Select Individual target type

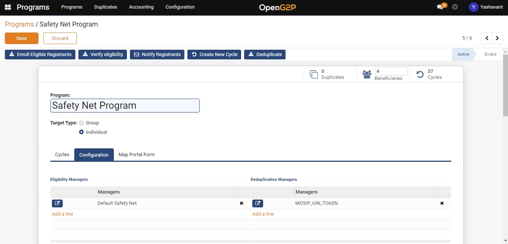coord(81,132)
